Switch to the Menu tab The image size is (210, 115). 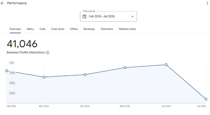(30, 29)
